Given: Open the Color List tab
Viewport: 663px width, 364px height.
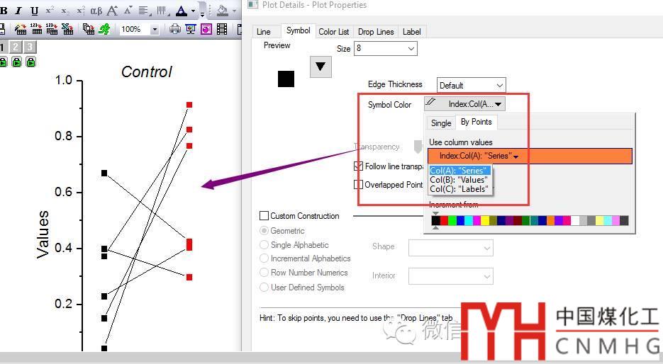Looking at the screenshot, I should [333, 32].
